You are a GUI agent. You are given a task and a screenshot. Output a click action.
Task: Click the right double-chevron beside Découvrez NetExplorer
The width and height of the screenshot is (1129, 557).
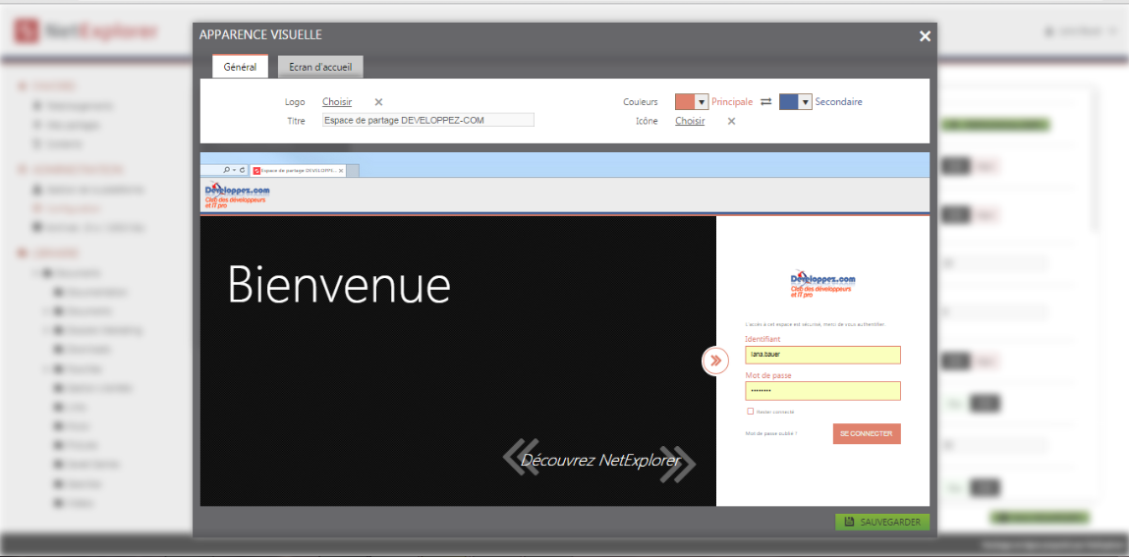point(677,464)
